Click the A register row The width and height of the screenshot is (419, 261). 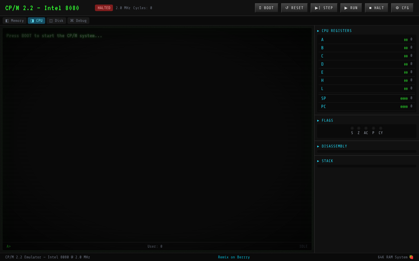coord(367,40)
